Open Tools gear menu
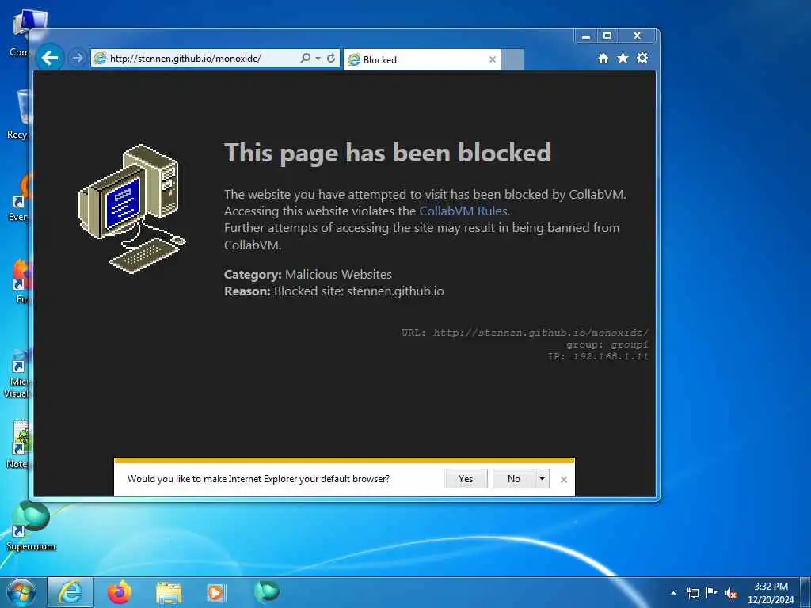The height and width of the screenshot is (608, 811). [x=642, y=58]
